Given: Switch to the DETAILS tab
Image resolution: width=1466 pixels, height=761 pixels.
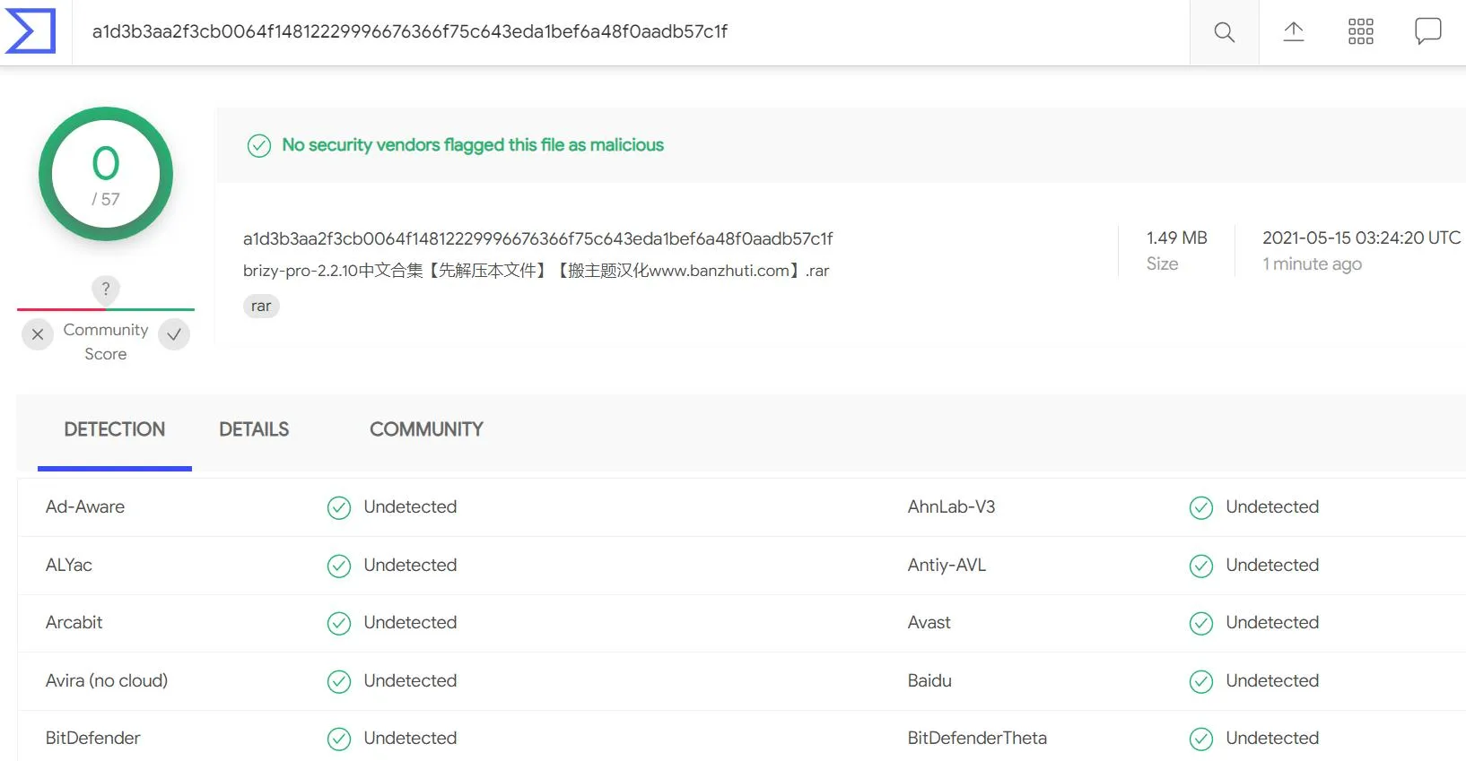Looking at the screenshot, I should coord(254,429).
